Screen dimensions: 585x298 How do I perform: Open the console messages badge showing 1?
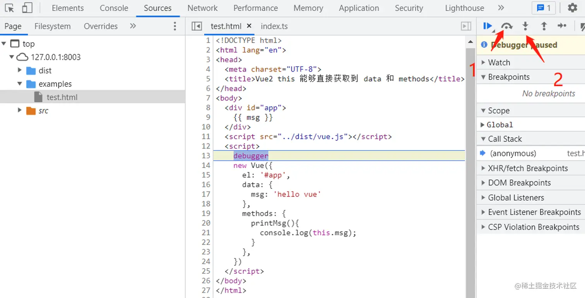coord(544,8)
